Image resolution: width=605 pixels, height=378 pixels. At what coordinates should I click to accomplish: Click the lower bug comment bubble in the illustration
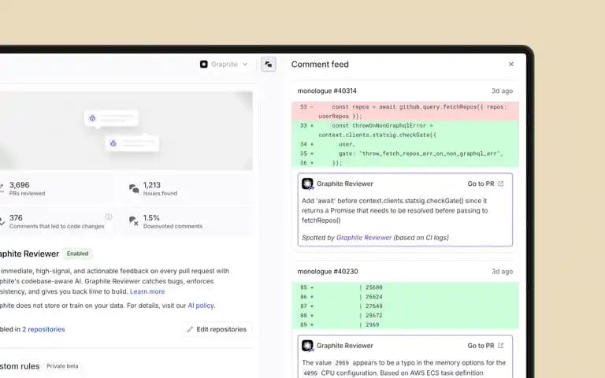[x=132, y=143]
